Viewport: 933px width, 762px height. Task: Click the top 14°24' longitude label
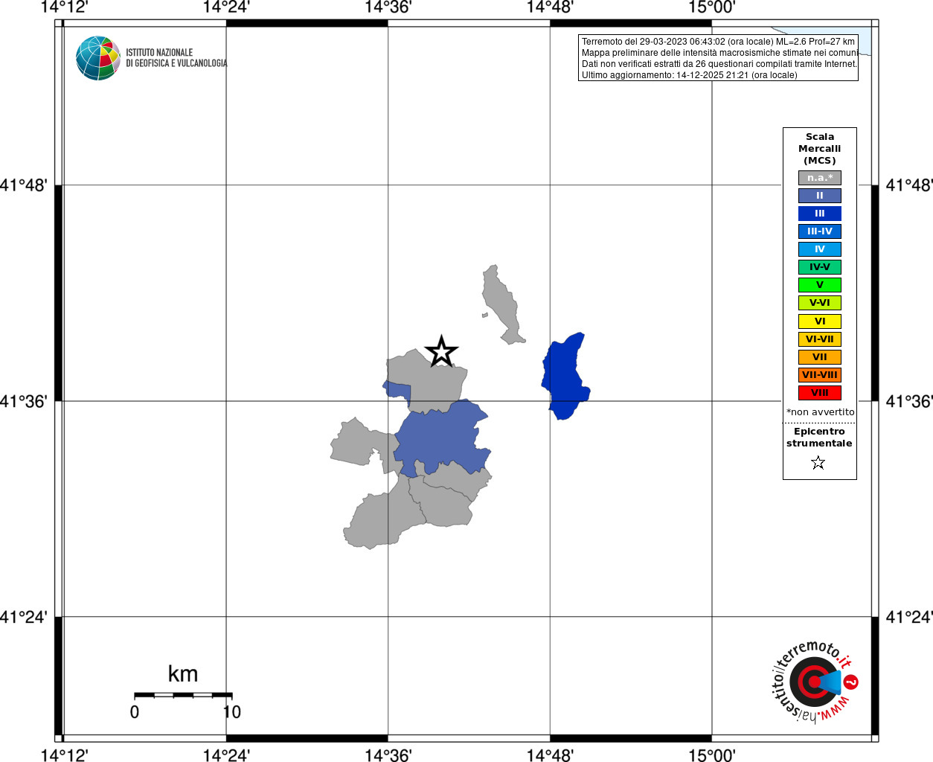click(x=226, y=7)
